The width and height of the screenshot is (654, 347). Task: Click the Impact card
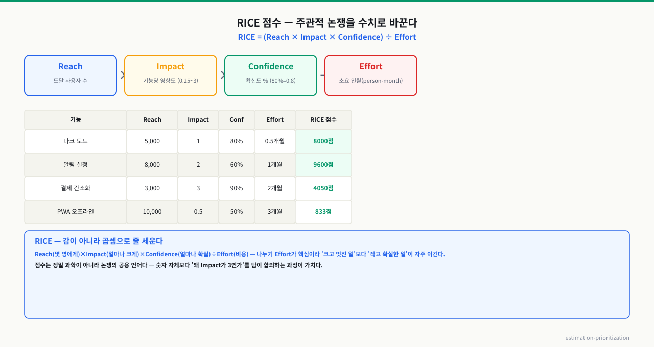(171, 76)
